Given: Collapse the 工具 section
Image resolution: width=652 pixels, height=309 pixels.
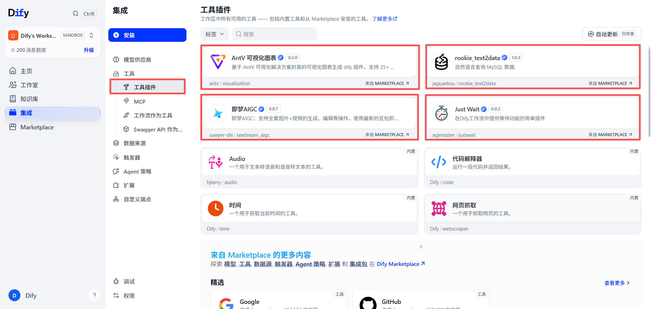Looking at the screenshot, I should [x=147, y=74].
